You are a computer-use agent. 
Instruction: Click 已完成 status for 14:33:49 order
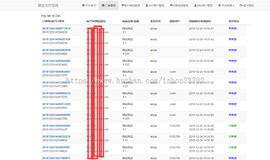point(232,147)
